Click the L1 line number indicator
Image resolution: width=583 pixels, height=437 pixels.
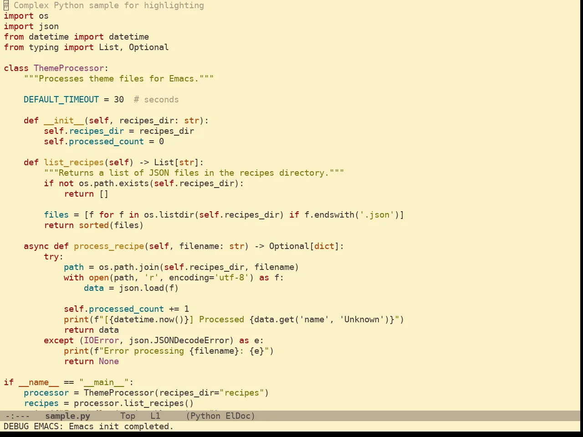click(x=155, y=416)
